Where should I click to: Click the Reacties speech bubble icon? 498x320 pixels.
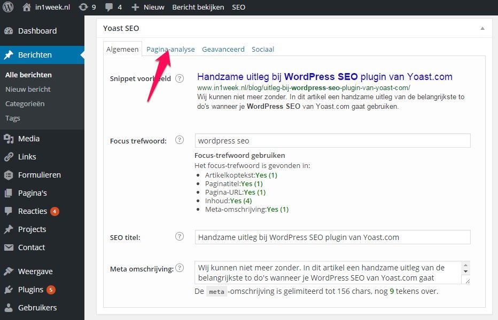click(9, 211)
